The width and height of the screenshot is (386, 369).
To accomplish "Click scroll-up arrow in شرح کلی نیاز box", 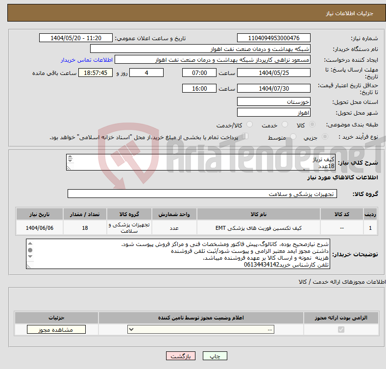I will coord(70,158).
